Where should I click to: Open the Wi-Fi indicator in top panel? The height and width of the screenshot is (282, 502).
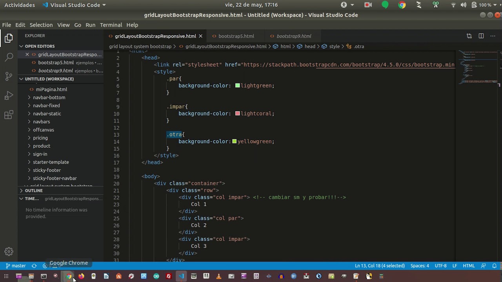(x=453, y=5)
